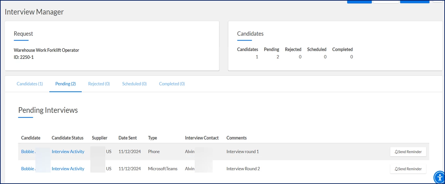Screen dimensions: 445x184
Task: Click the Date Sent column header
Action: 128,138
